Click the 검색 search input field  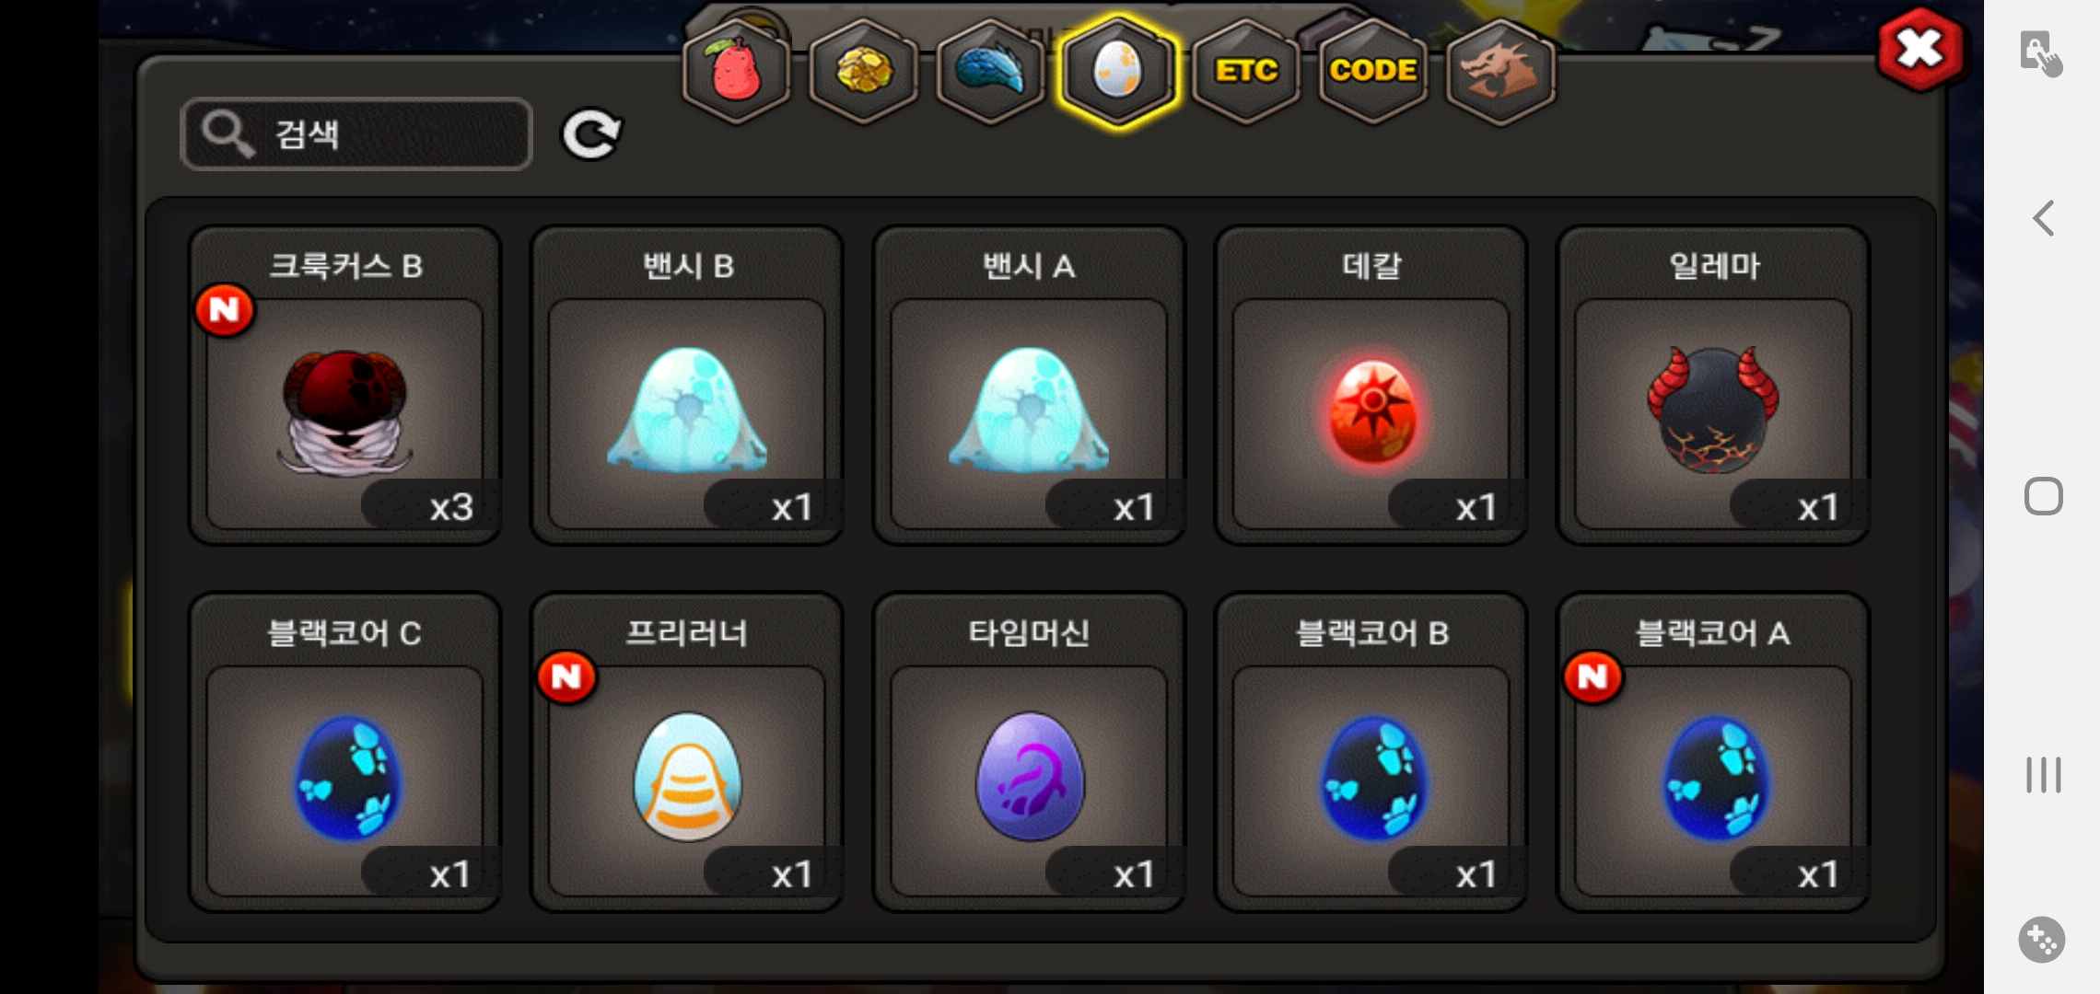click(356, 134)
